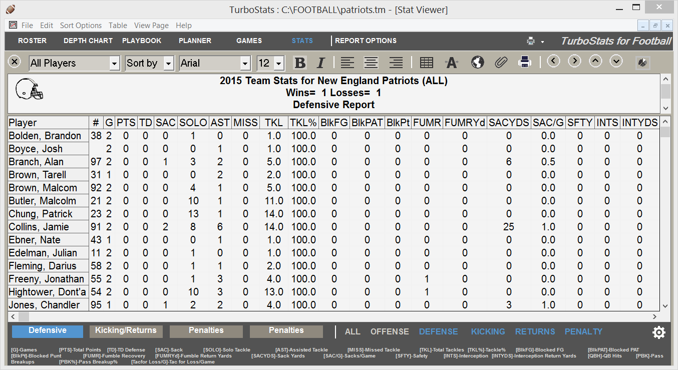Viewport: 678px width, 370px height.
Task: Show PENALTY stat category
Action: point(583,331)
